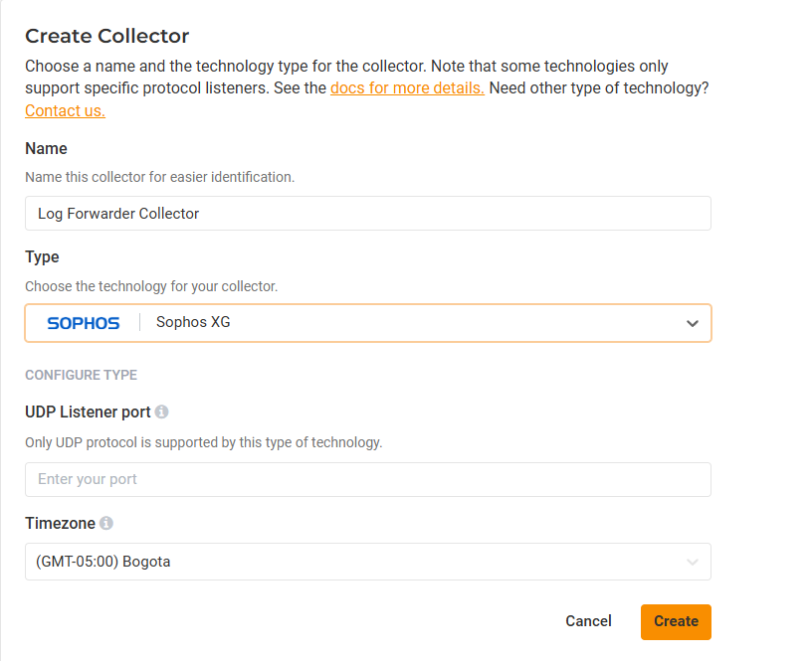811x661 pixels.
Task: Click the info icon next to Timezone
Action: (x=106, y=523)
